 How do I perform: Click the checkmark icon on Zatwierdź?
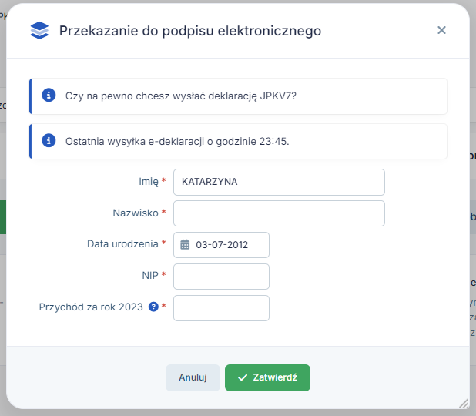243,377
